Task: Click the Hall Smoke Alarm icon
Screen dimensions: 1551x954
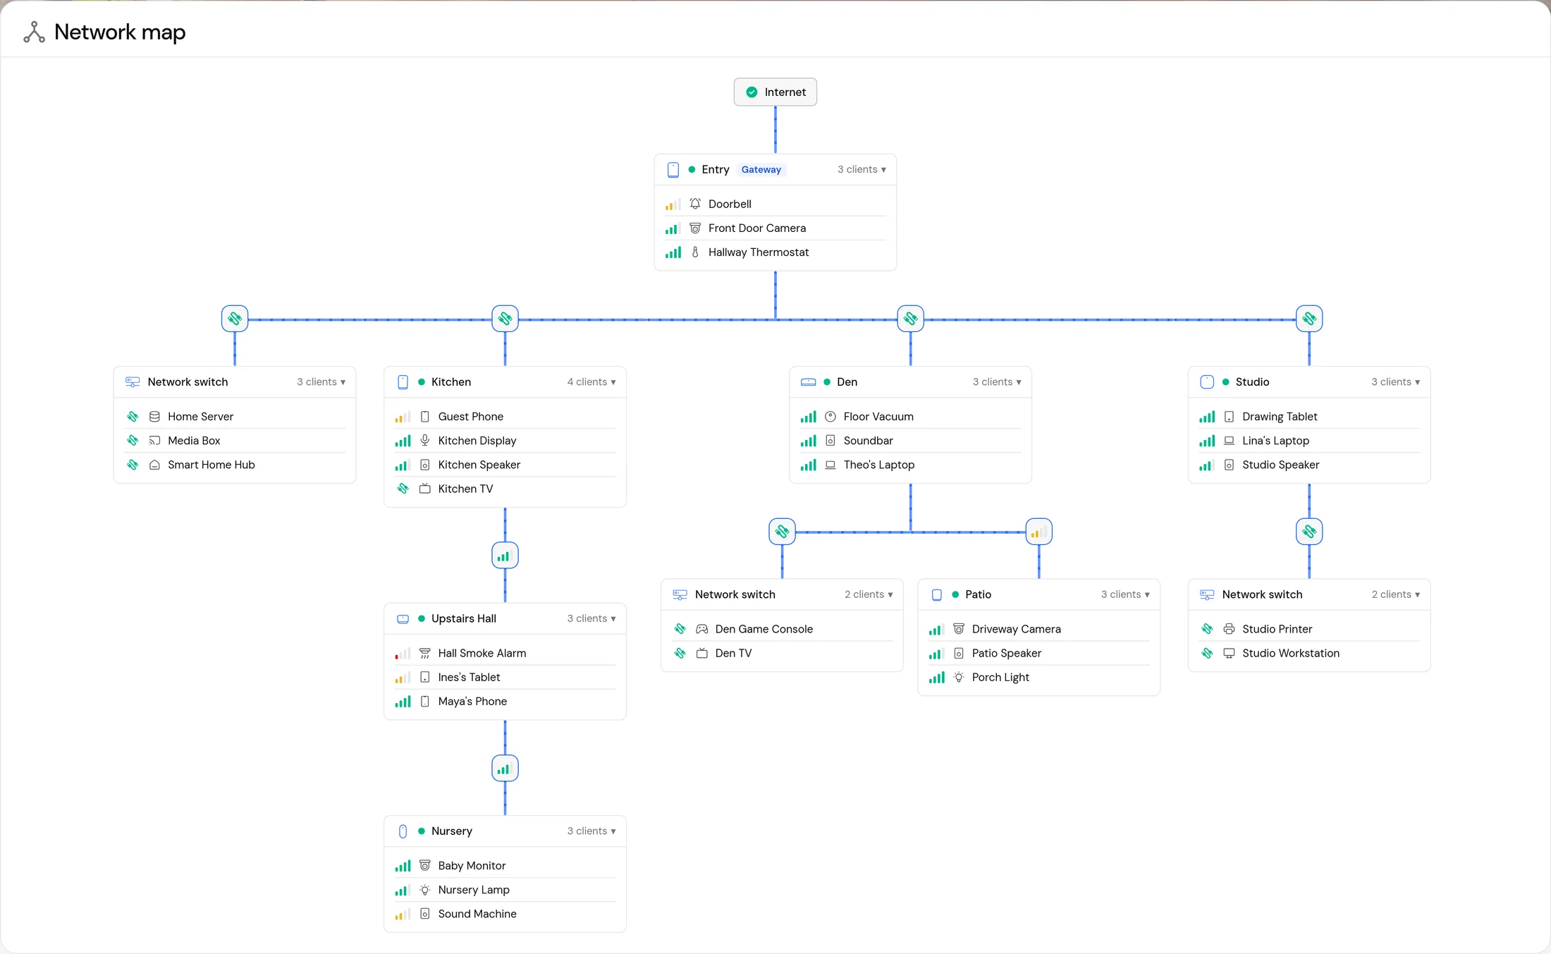Action: [425, 654]
